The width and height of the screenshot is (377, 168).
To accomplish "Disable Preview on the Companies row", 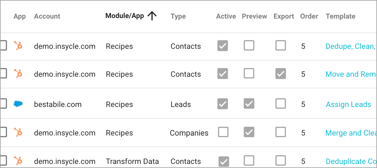I will pyautogui.click(x=249, y=132).
